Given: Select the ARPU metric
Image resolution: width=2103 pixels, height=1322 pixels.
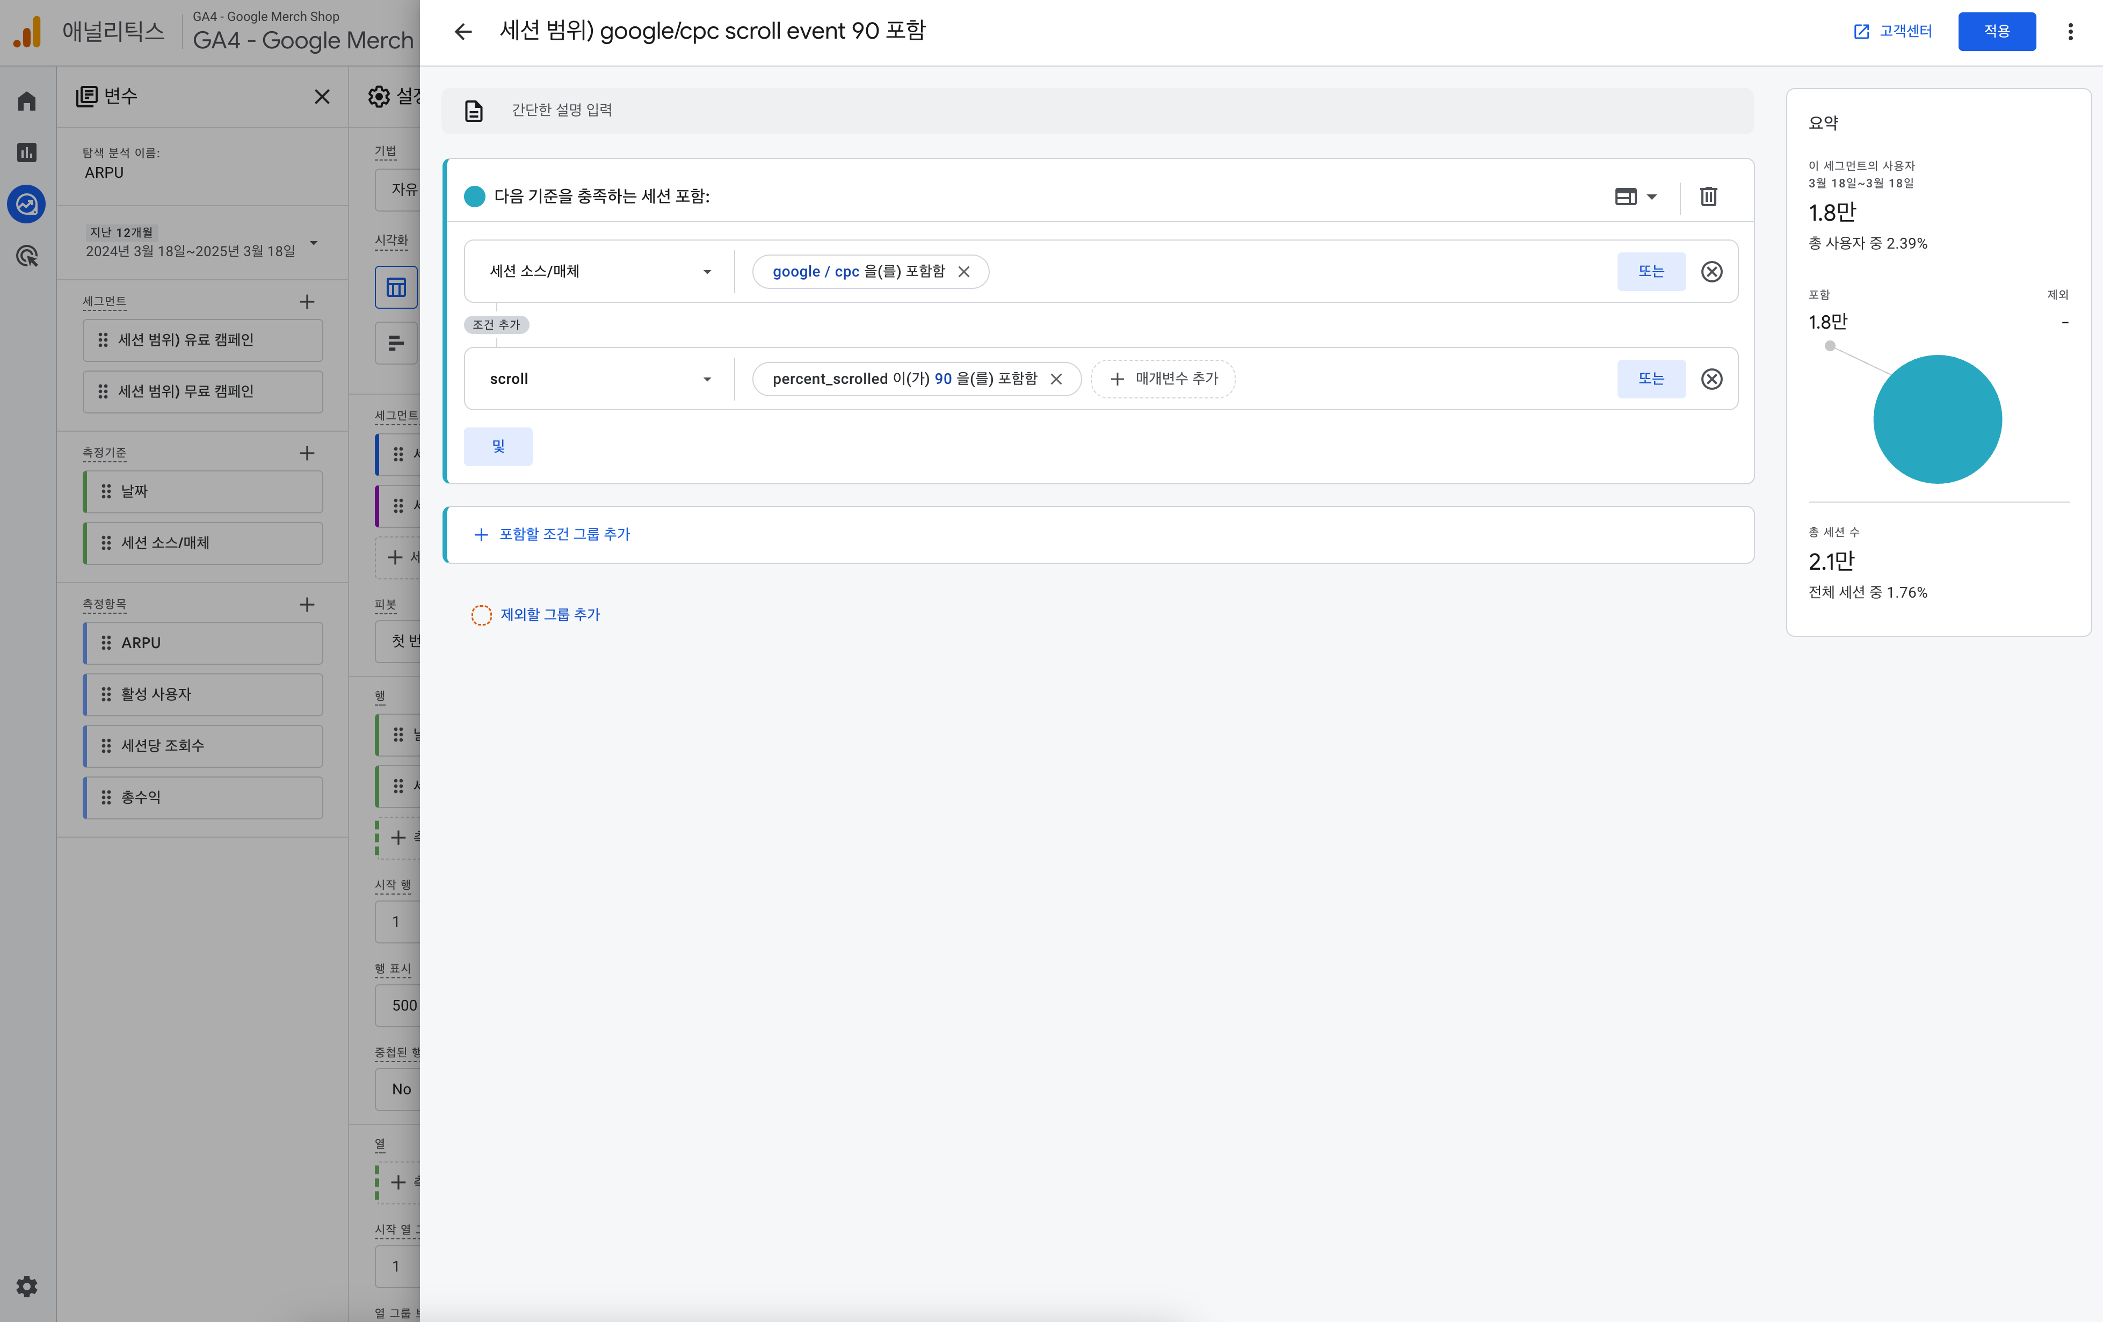Looking at the screenshot, I should coord(202,643).
